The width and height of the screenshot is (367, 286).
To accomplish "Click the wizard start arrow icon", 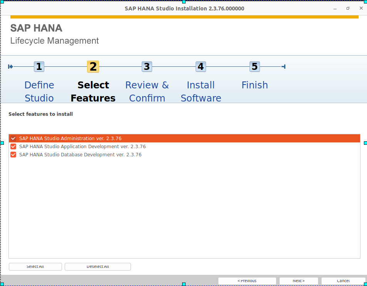I will [x=10, y=67].
